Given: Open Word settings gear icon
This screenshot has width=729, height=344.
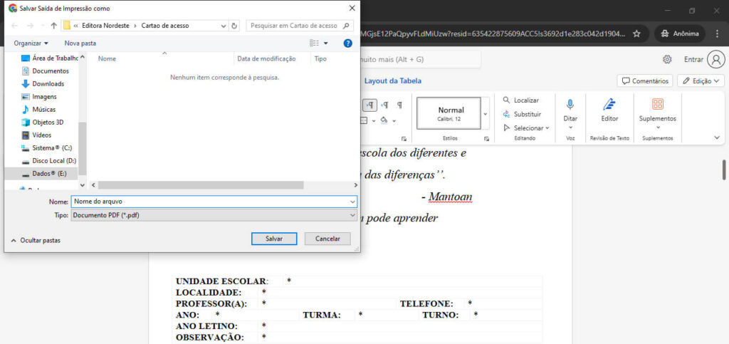Looking at the screenshot, I should [667, 60].
